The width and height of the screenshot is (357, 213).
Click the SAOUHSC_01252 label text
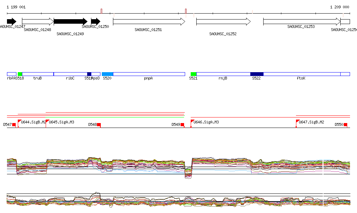coord(223,34)
